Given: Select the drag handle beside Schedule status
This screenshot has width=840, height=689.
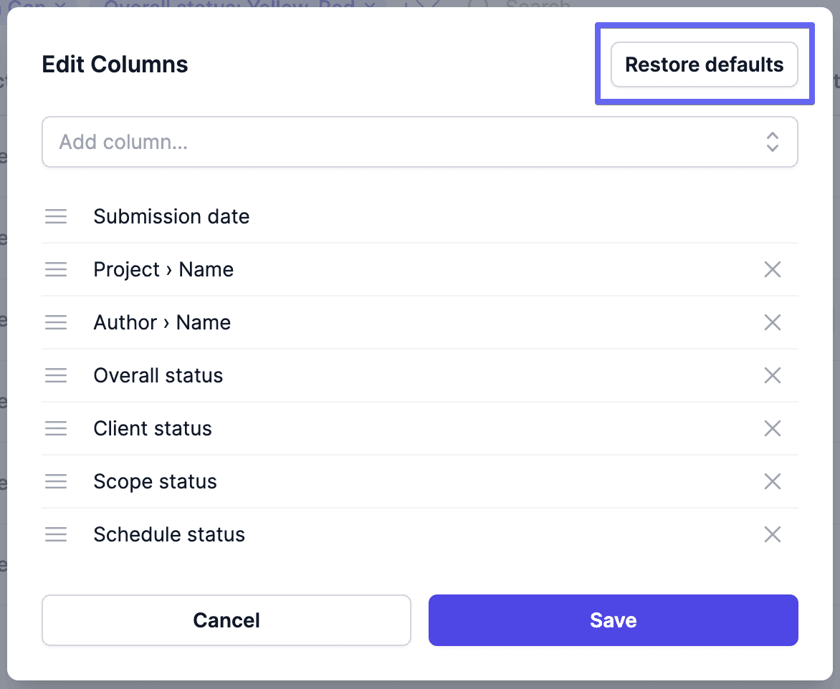Looking at the screenshot, I should [56, 534].
